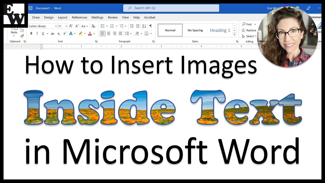
Task: Click the Numbering list icon
Action: (112, 26)
